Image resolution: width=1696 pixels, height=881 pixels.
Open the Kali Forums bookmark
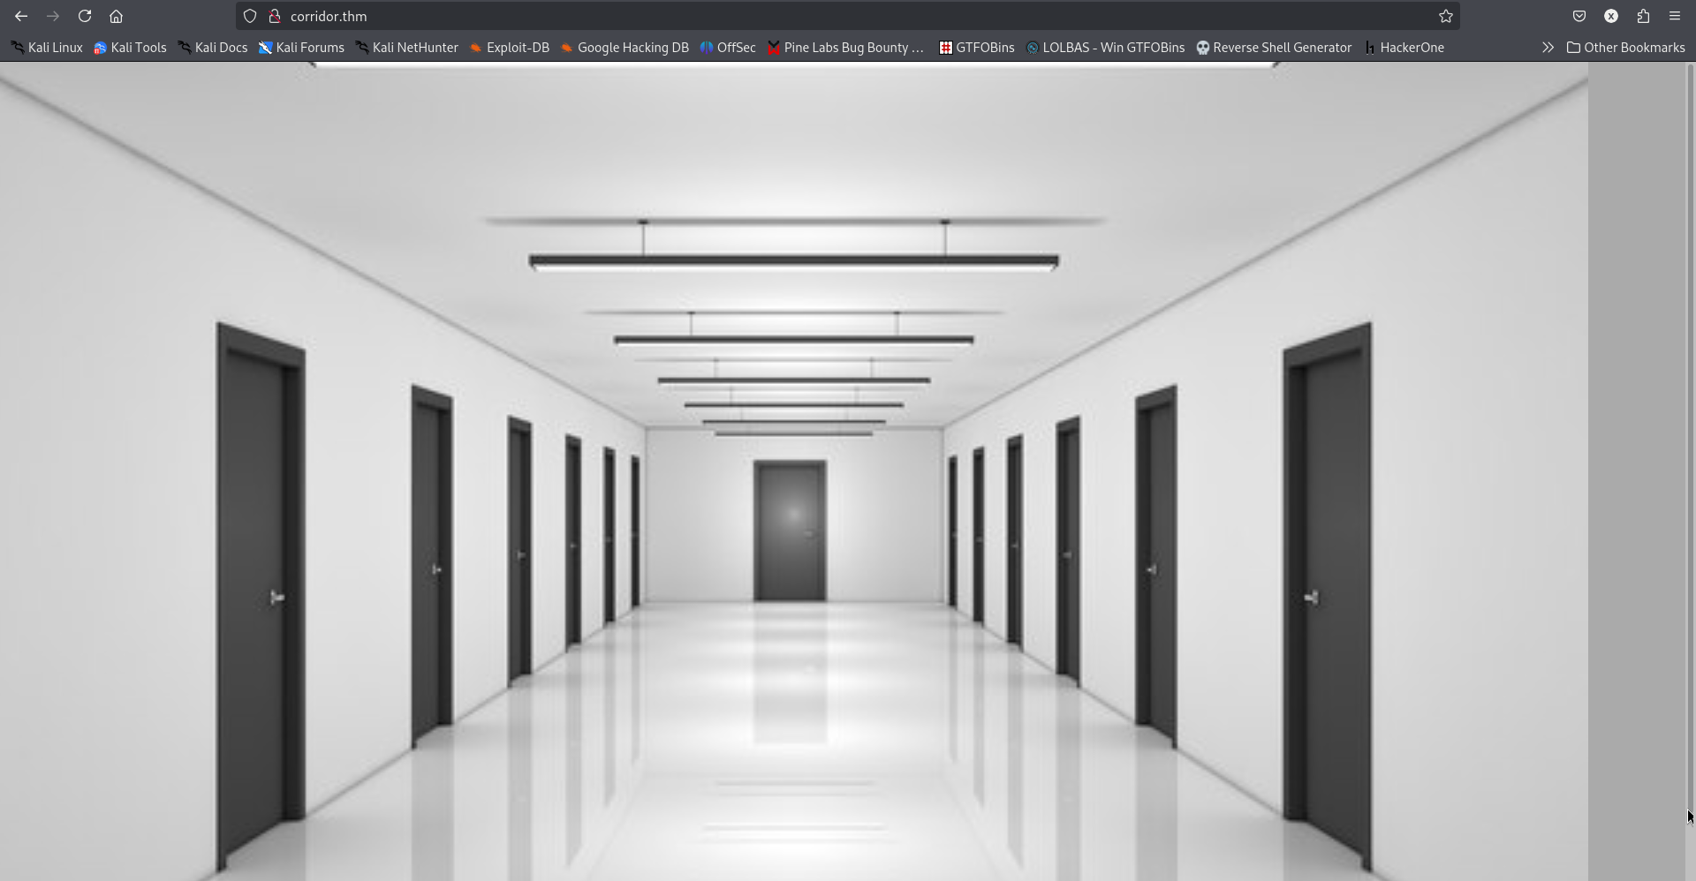pyautogui.click(x=301, y=48)
